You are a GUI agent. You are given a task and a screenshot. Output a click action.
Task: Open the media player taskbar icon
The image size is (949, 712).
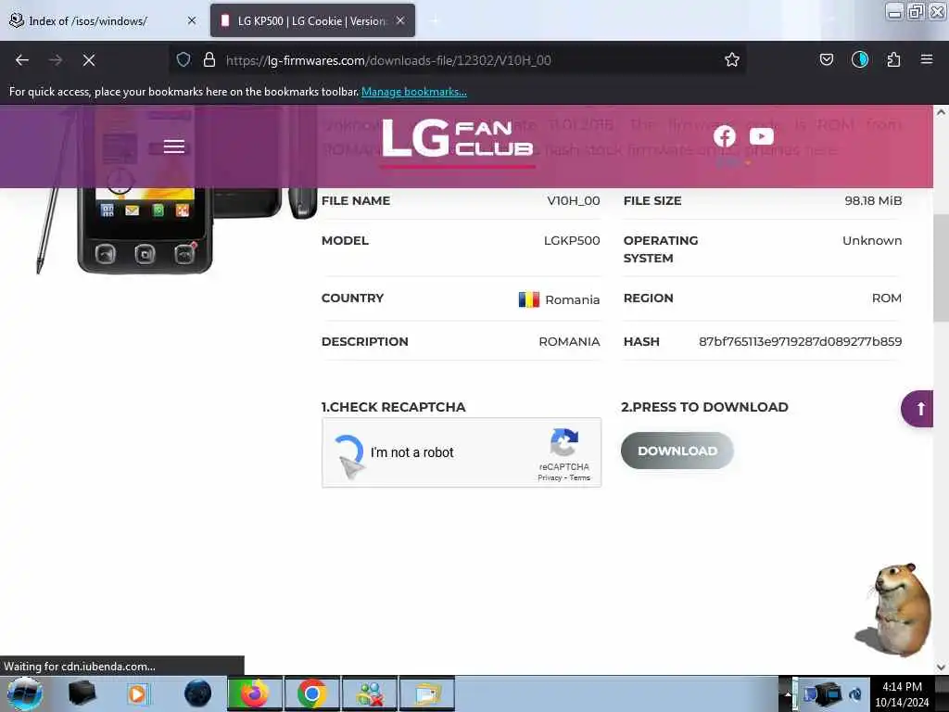137,693
